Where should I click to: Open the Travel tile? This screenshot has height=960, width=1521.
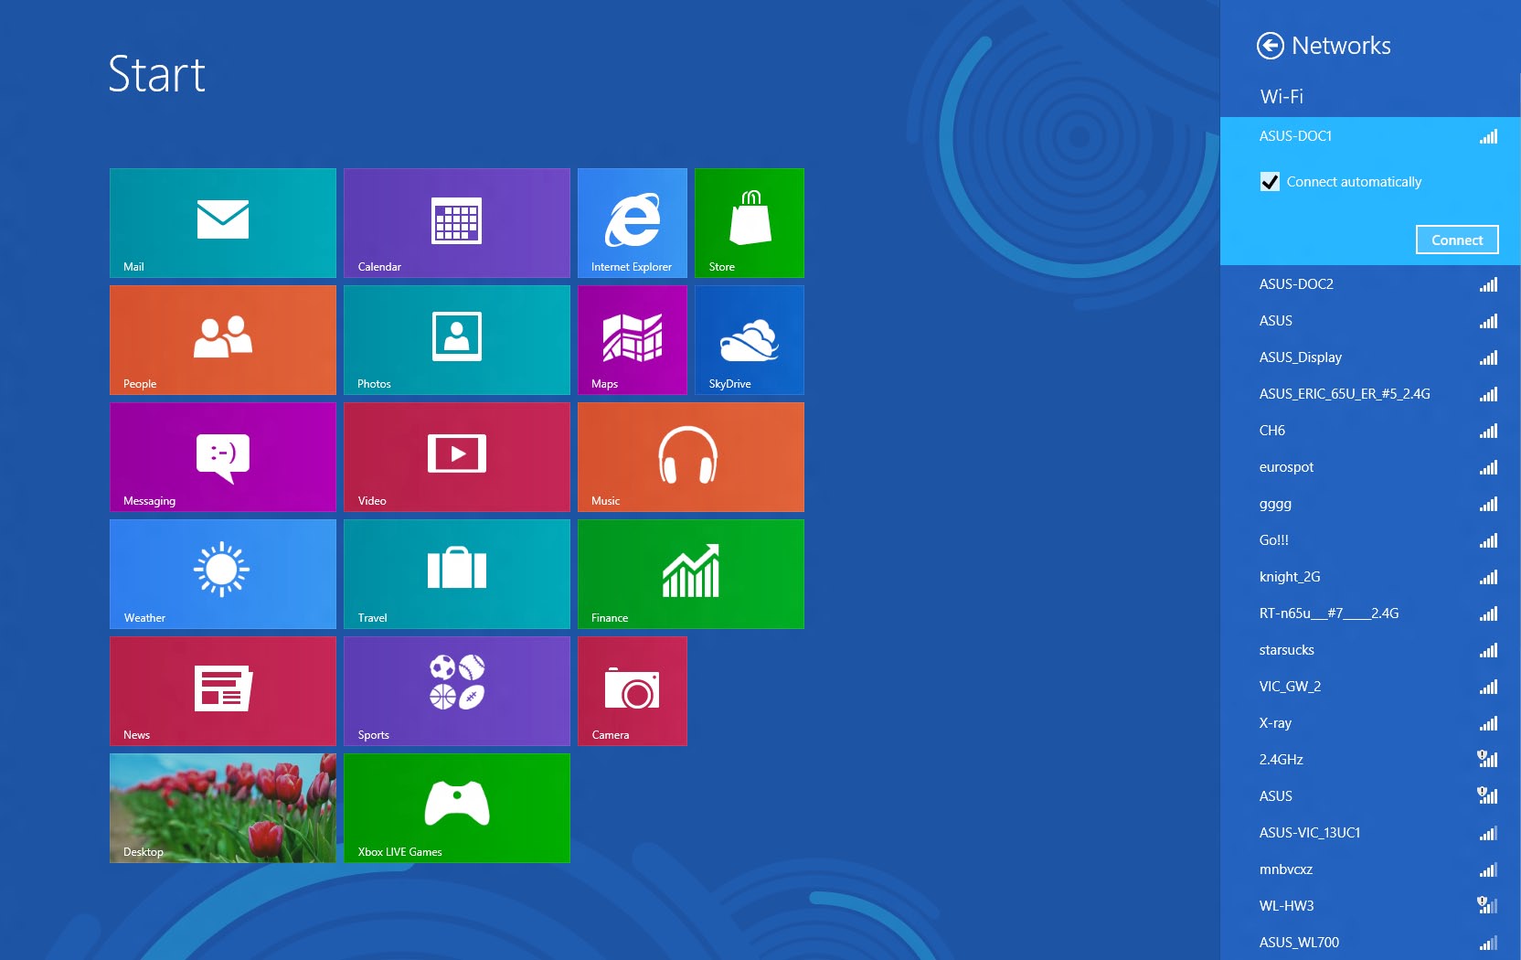pos(457,574)
